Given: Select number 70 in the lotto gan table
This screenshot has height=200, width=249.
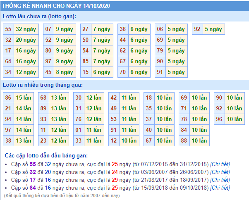Looking at the screenshot, I should [x=122, y=72].
